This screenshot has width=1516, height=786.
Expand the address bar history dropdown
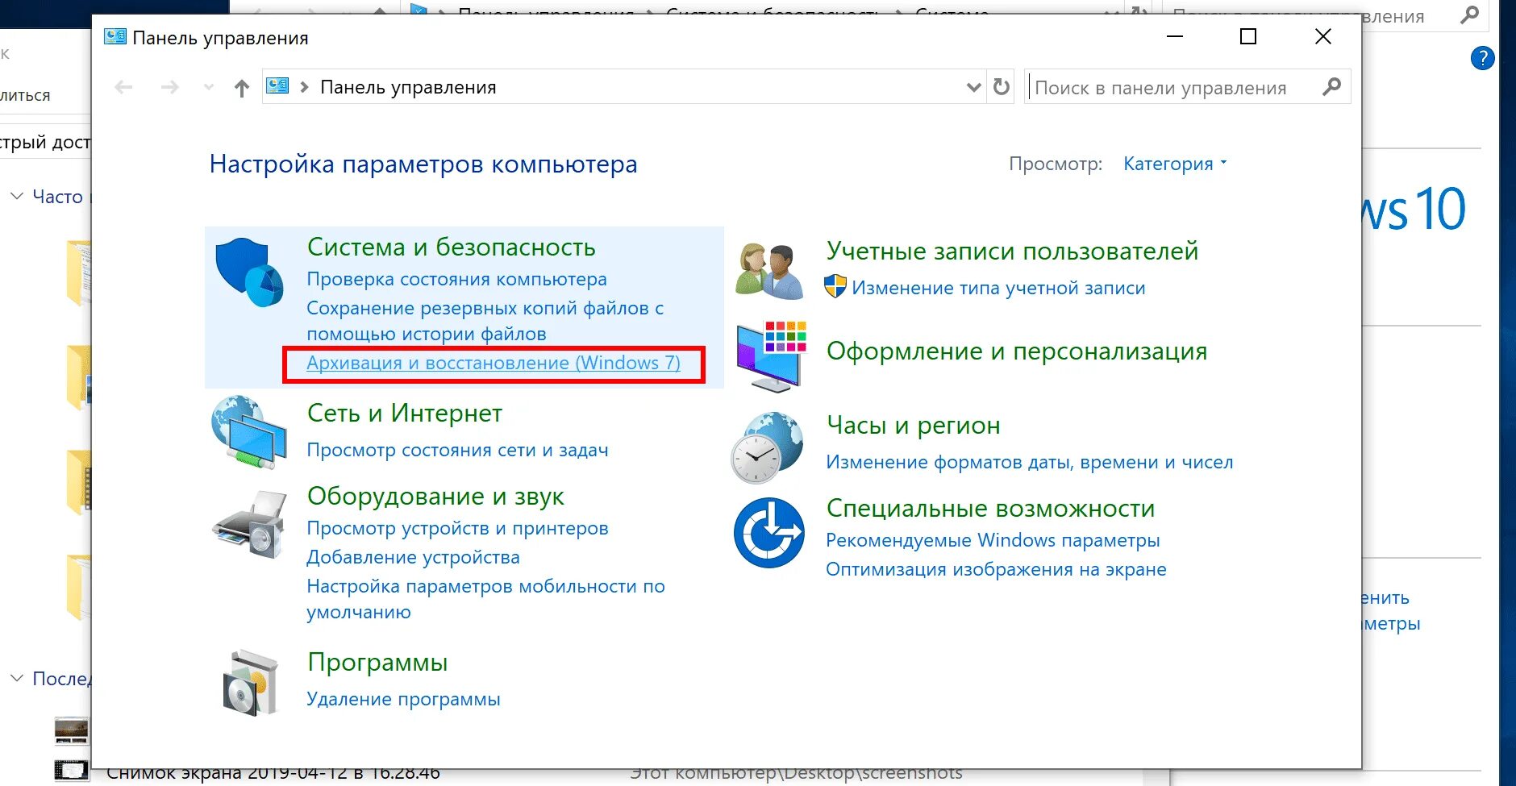(974, 87)
